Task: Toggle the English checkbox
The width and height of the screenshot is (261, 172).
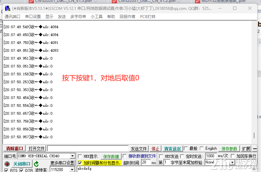Action: pyautogui.click(x=202, y=148)
